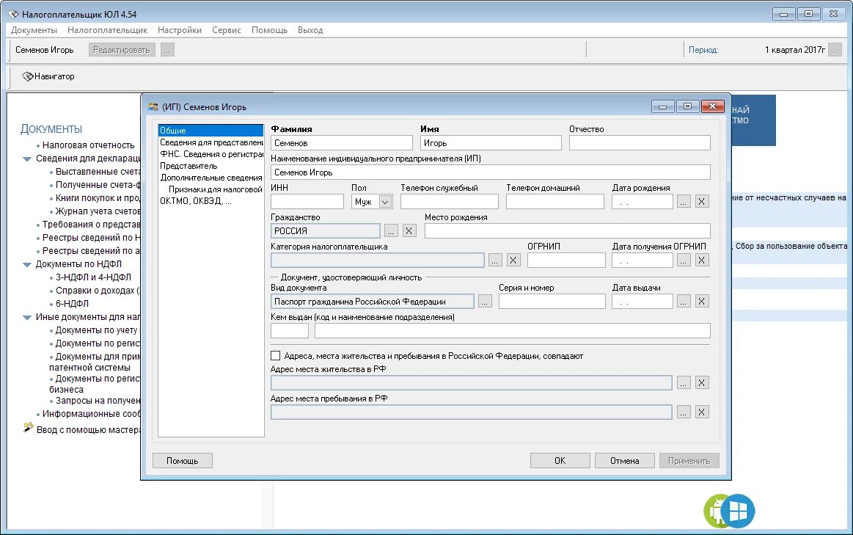Collapse the Сведения для декларации tree node
This screenshot has width=853, height=535.
tap(26, 159)
